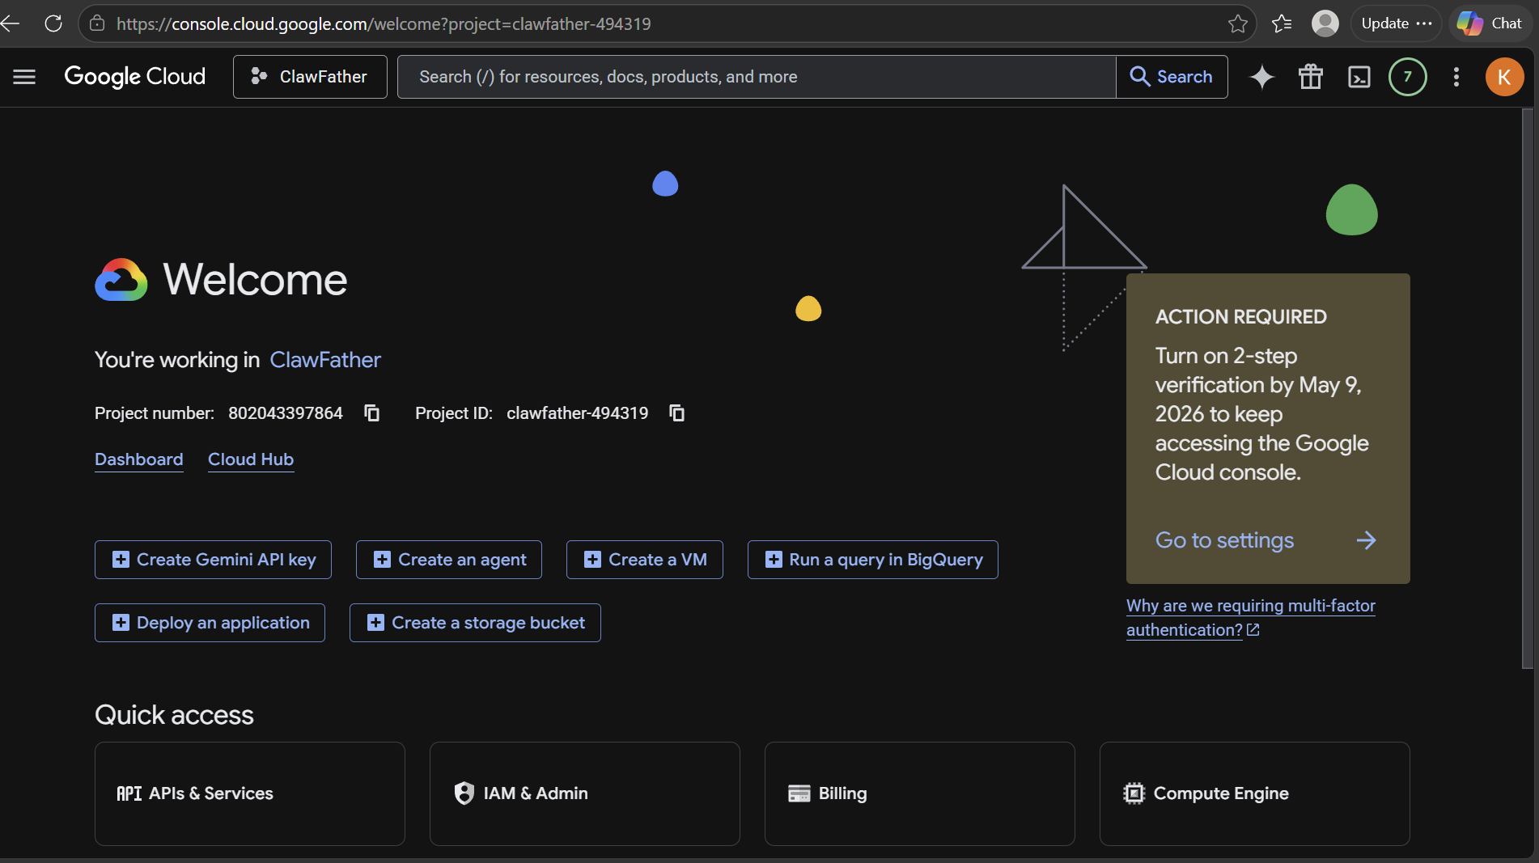This screenshot has height=863, width=1539.
Task: Open the three-dot settings and utilities menu
Action: [1456, 77]
